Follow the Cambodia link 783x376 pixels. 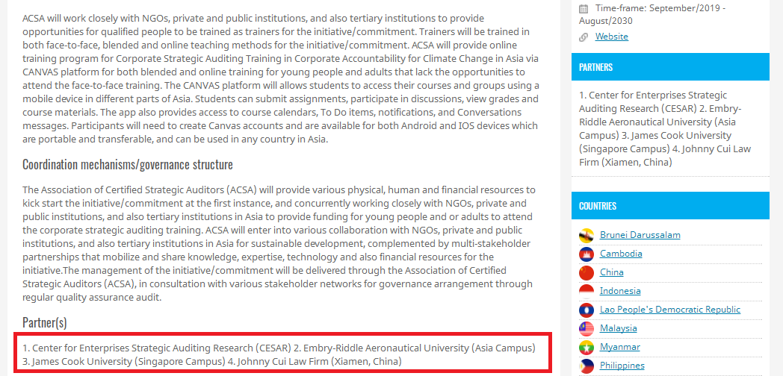click(x=621, y=254)
